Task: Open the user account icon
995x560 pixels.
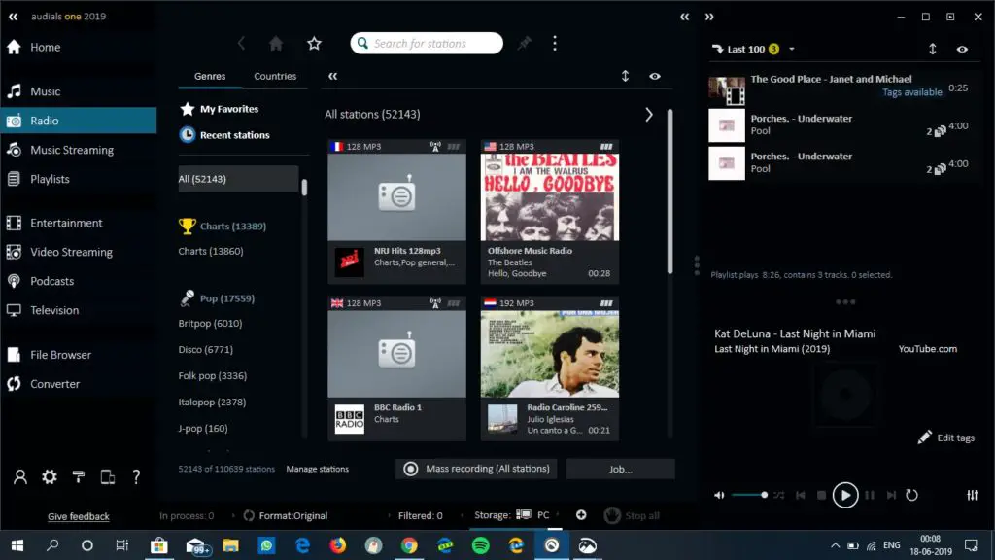Action: pyautogui.click(x=20, y=476)
